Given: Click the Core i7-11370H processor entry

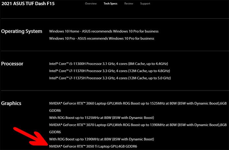Looking at the screenshot, I should point(109,71).
